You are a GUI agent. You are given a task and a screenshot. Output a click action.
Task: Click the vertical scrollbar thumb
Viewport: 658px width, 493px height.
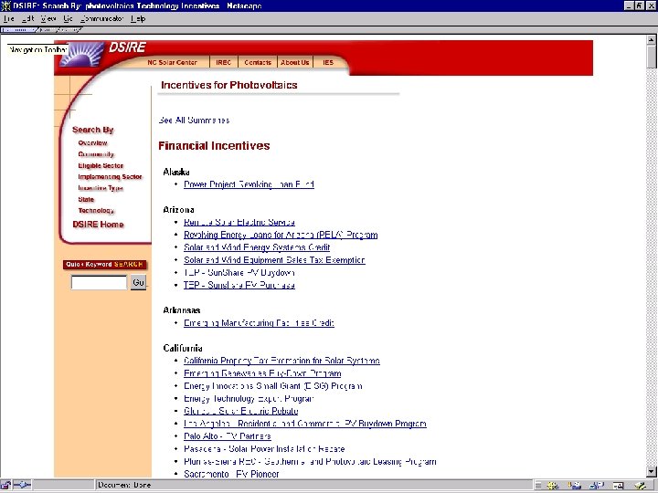(x=652, y=57)
